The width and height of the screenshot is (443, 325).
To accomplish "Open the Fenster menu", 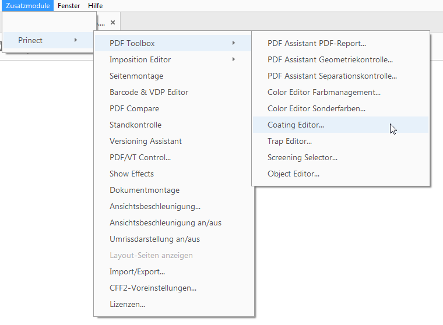I will [69, 6].
